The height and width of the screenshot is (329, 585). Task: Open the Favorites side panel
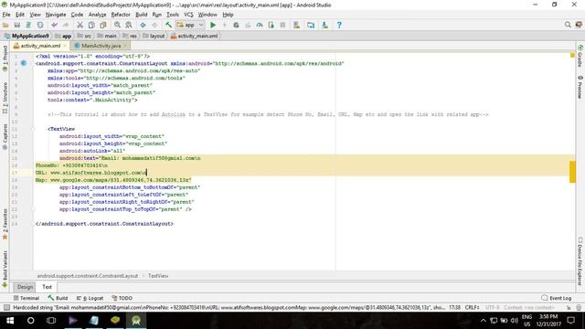point(5,224)
